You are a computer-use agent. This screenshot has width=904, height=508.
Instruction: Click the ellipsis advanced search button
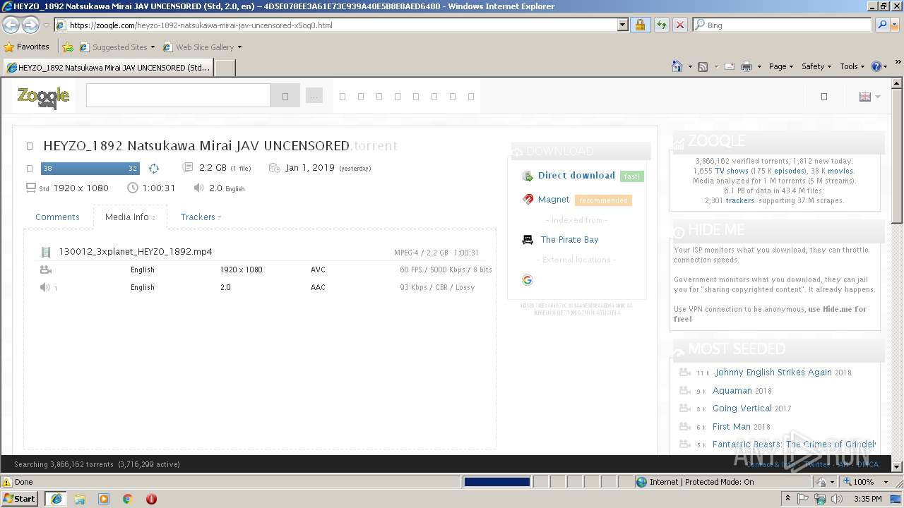coord(314,96)
